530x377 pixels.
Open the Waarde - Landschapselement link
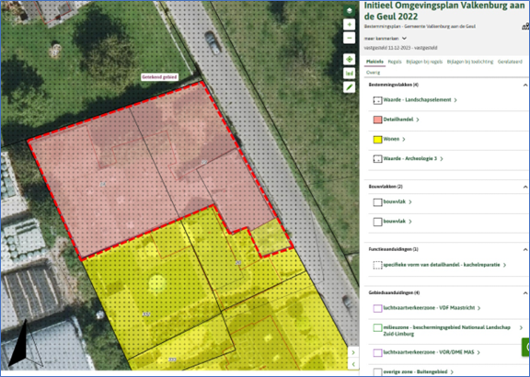point(417,100)
